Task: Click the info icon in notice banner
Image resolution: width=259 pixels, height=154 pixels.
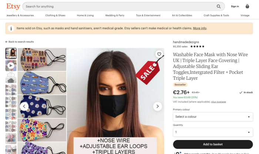Action: click(x=11, y=28)
